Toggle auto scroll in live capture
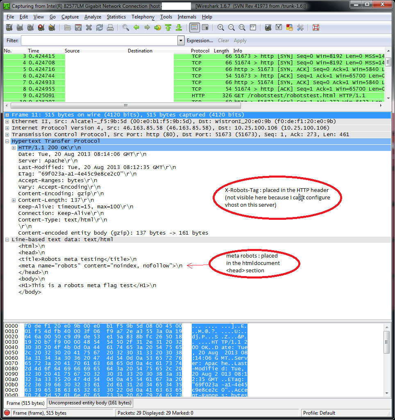 point(205,28)
